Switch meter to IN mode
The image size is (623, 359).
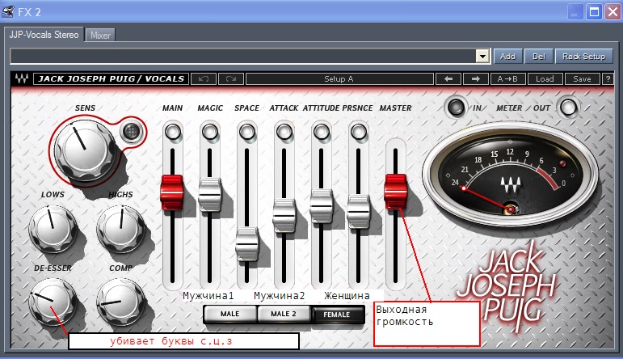(x=456, y=108)
